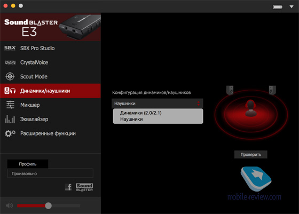Click the Конфигурация динамиков/наушников label

[152, 92]
